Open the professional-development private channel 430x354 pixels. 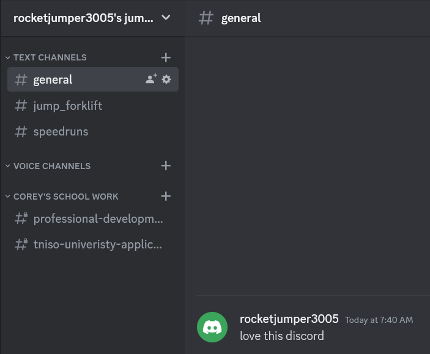[93, 219]
